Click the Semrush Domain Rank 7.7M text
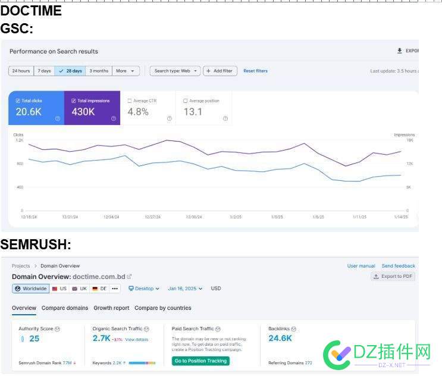The width and height of the screenshot is (442, 379). pyautogui.click(x=45, y=363)
